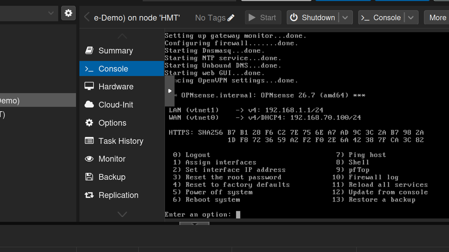449x252 pixels.
Task: Click the WAN (vtnet0) address line
Action: [x=265, y=118]
